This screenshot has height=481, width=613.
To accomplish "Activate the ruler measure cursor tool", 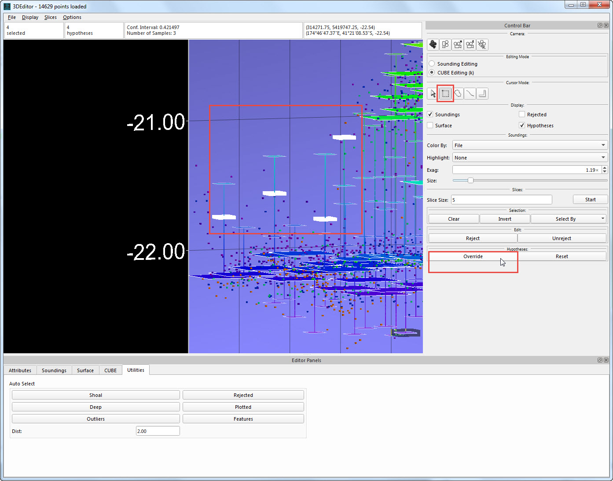I will (x=482, y=93).
